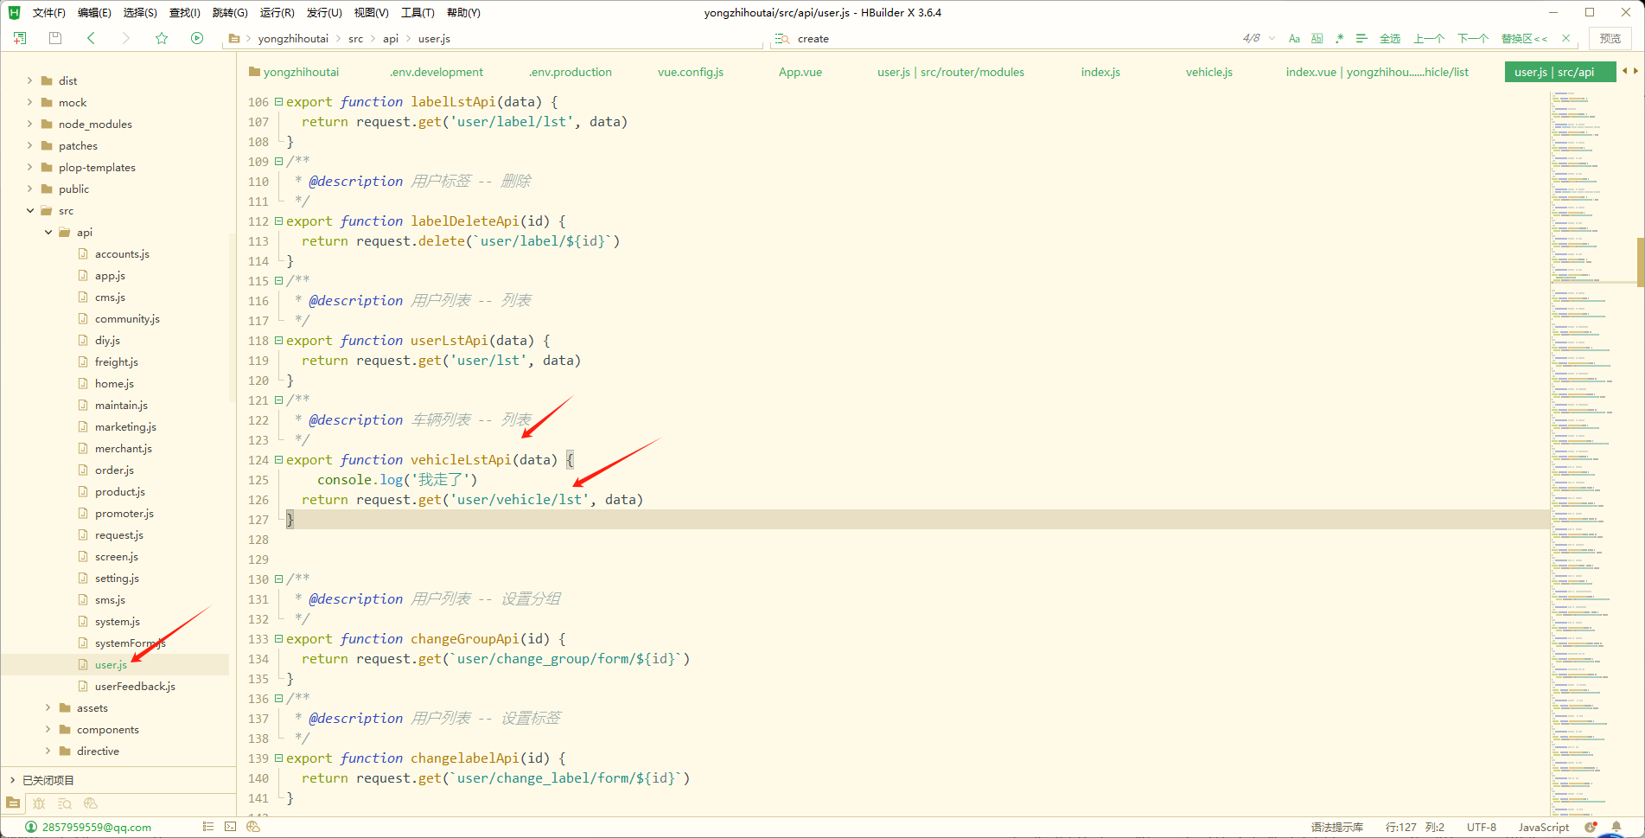The image size is (1645, 838).
Task: Click 下一个 to find next match
Action: pyautogui.click(x=1473, y=38)
